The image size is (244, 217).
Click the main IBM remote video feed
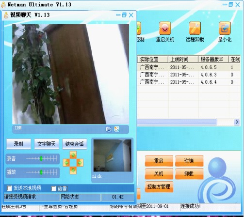coord(70,74)
